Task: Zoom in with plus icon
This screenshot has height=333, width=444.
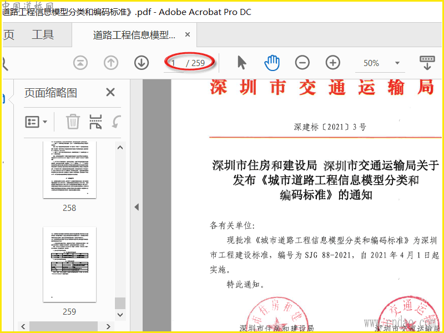Action: (x=332, y=63)
